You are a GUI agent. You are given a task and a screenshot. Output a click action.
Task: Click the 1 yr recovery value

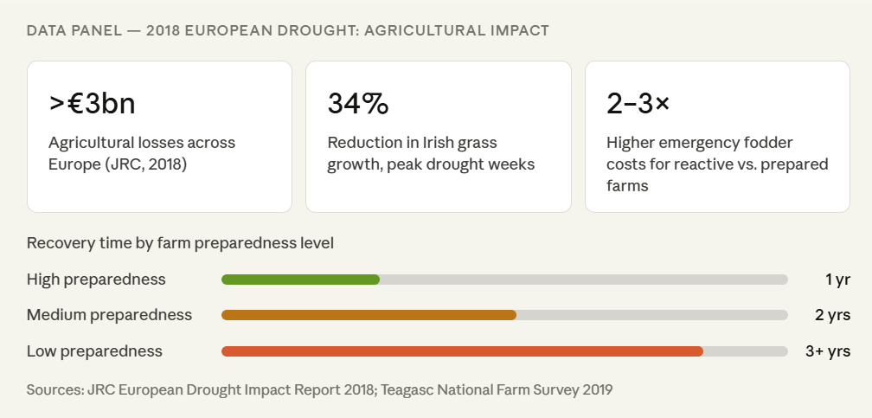(x=837, y=280)
